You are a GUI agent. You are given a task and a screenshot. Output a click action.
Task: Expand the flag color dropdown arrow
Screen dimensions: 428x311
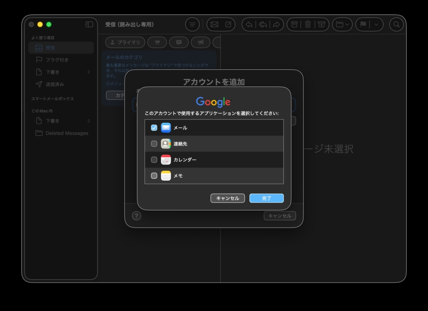click(376, 25)
